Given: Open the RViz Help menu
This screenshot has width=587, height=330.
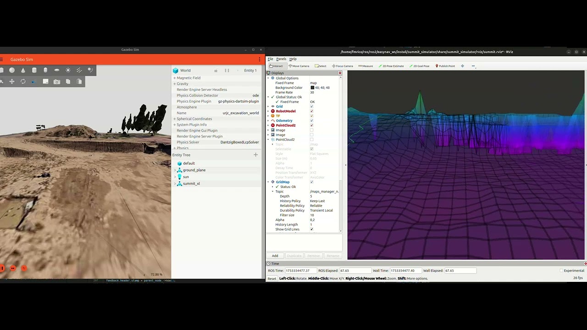Looking at the screenshot, I should pos(293,59).
